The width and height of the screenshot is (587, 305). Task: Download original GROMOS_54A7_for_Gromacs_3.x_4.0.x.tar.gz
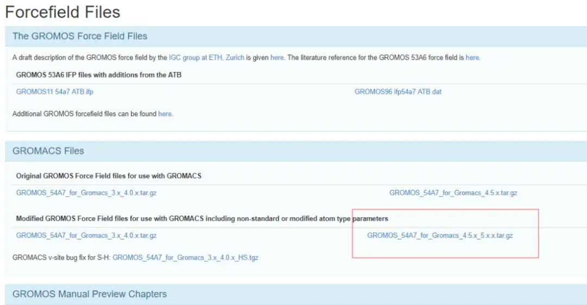click(86, 193)
